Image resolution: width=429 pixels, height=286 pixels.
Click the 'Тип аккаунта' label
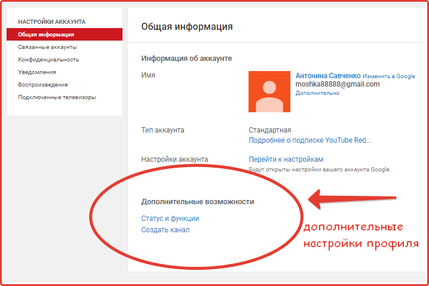(163, 130)
